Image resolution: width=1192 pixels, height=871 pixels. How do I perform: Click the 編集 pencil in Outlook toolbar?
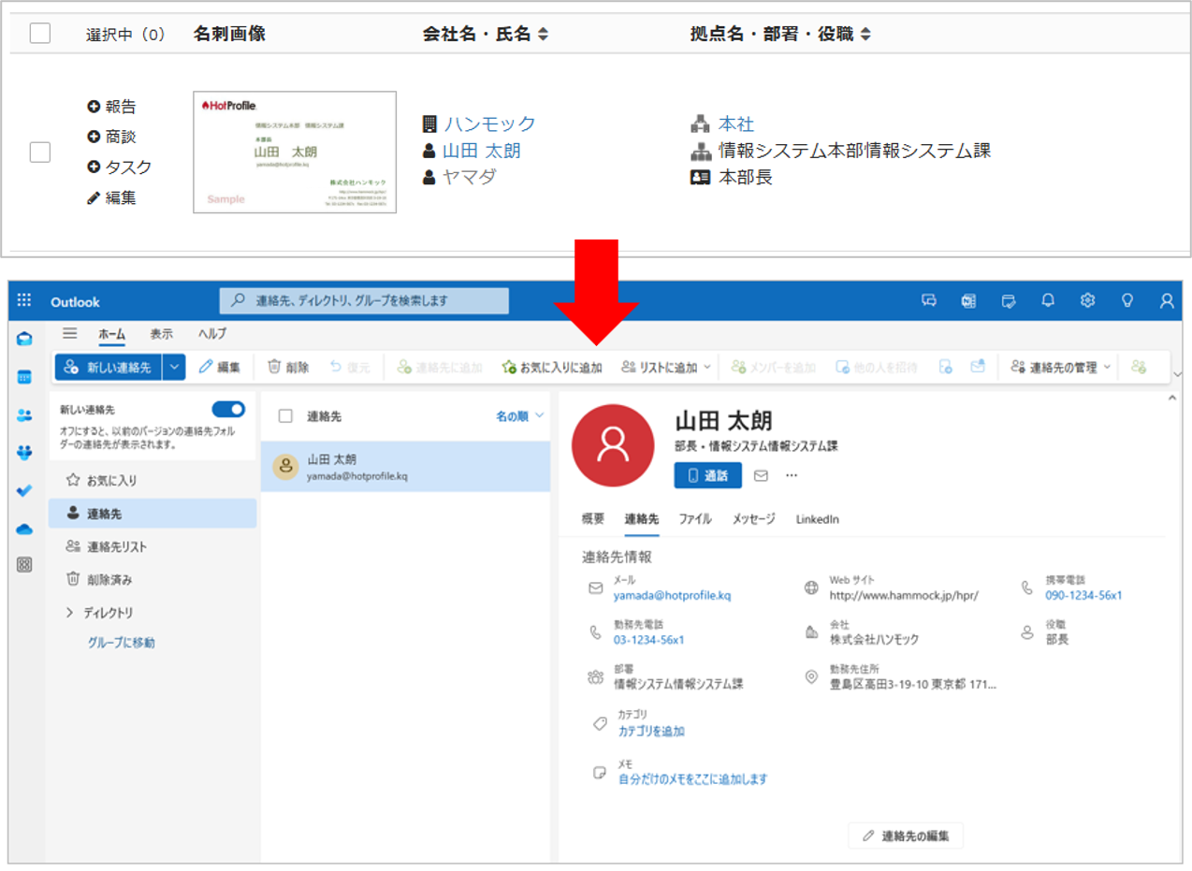[220, 368]
